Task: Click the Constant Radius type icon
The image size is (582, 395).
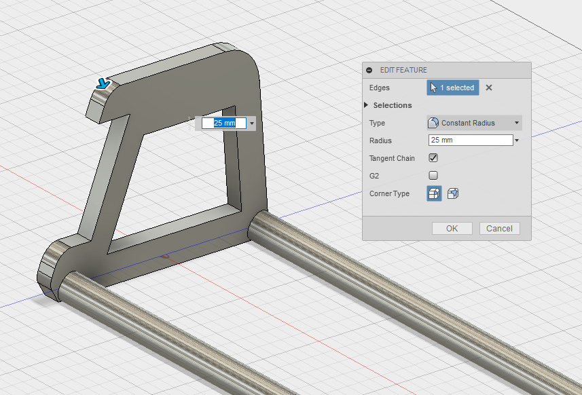Action: pos(433,123)
